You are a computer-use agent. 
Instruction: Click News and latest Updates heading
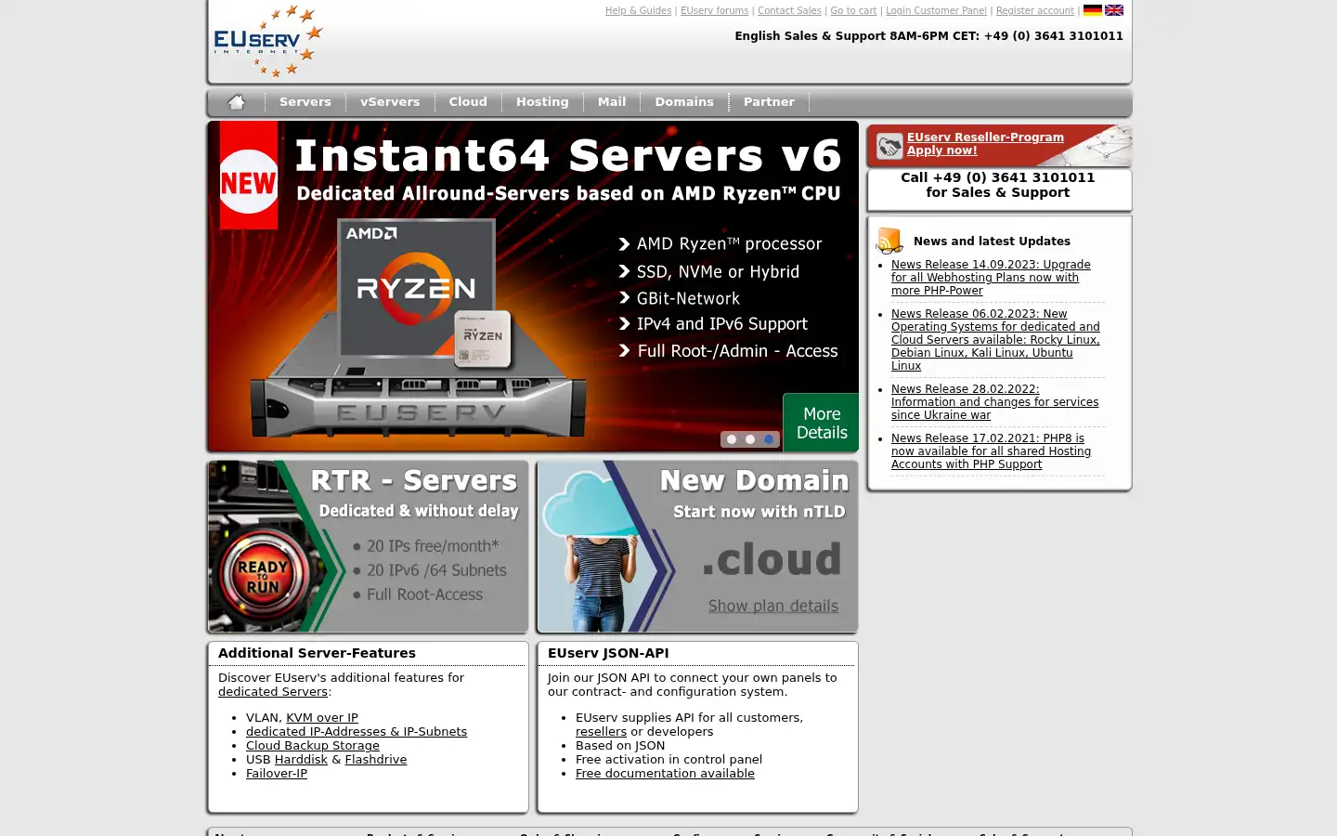point(992,242)
